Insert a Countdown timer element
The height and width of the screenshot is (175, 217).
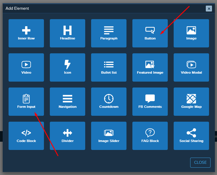pyautogui.click(x=109, y=102)
